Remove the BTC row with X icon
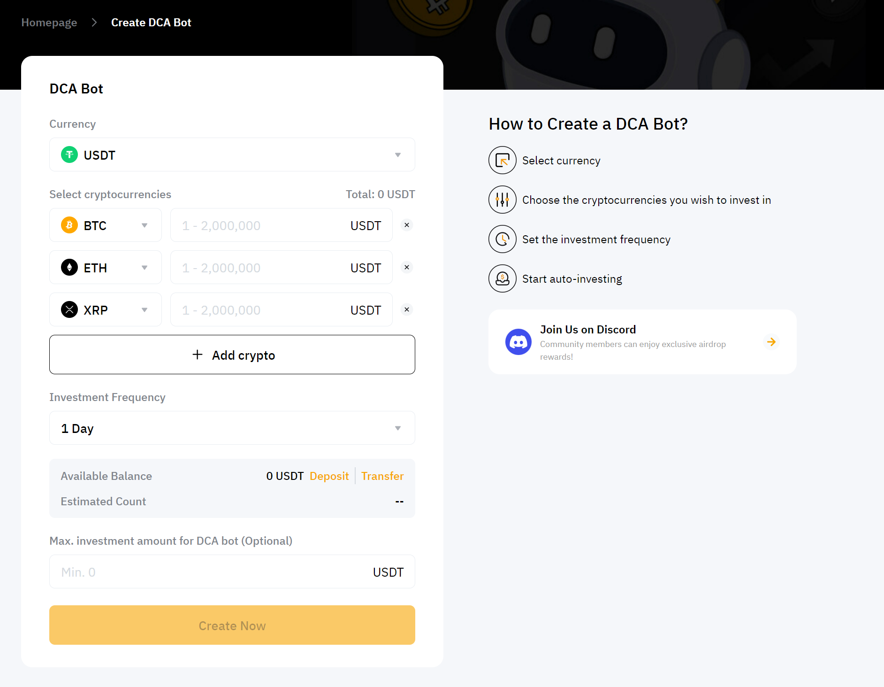884x687 pixels. pos(407,225)
